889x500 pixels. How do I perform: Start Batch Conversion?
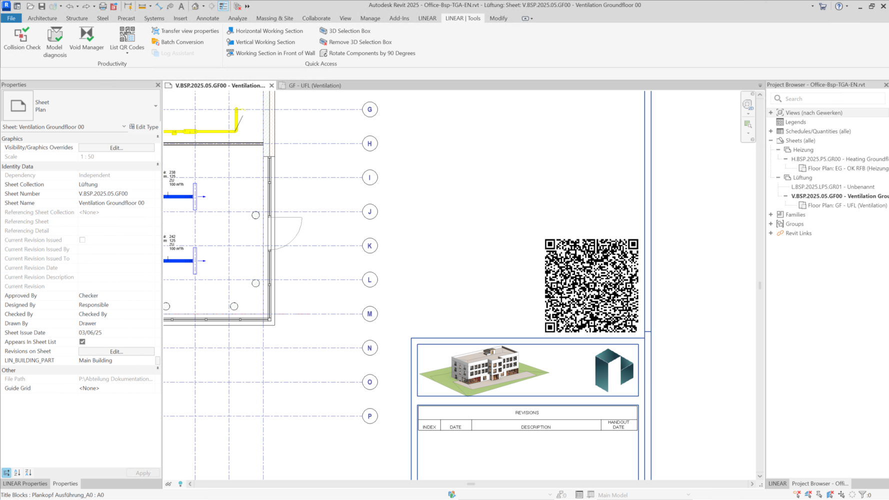[x=177, y=42]
